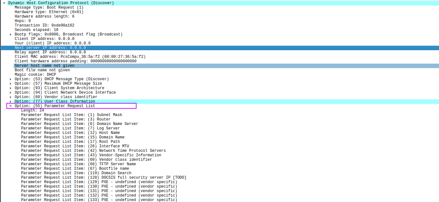Expand Option 53 DHCP Message Type
This screenshot has width=439, height=202.
click(x=11, y=79)
